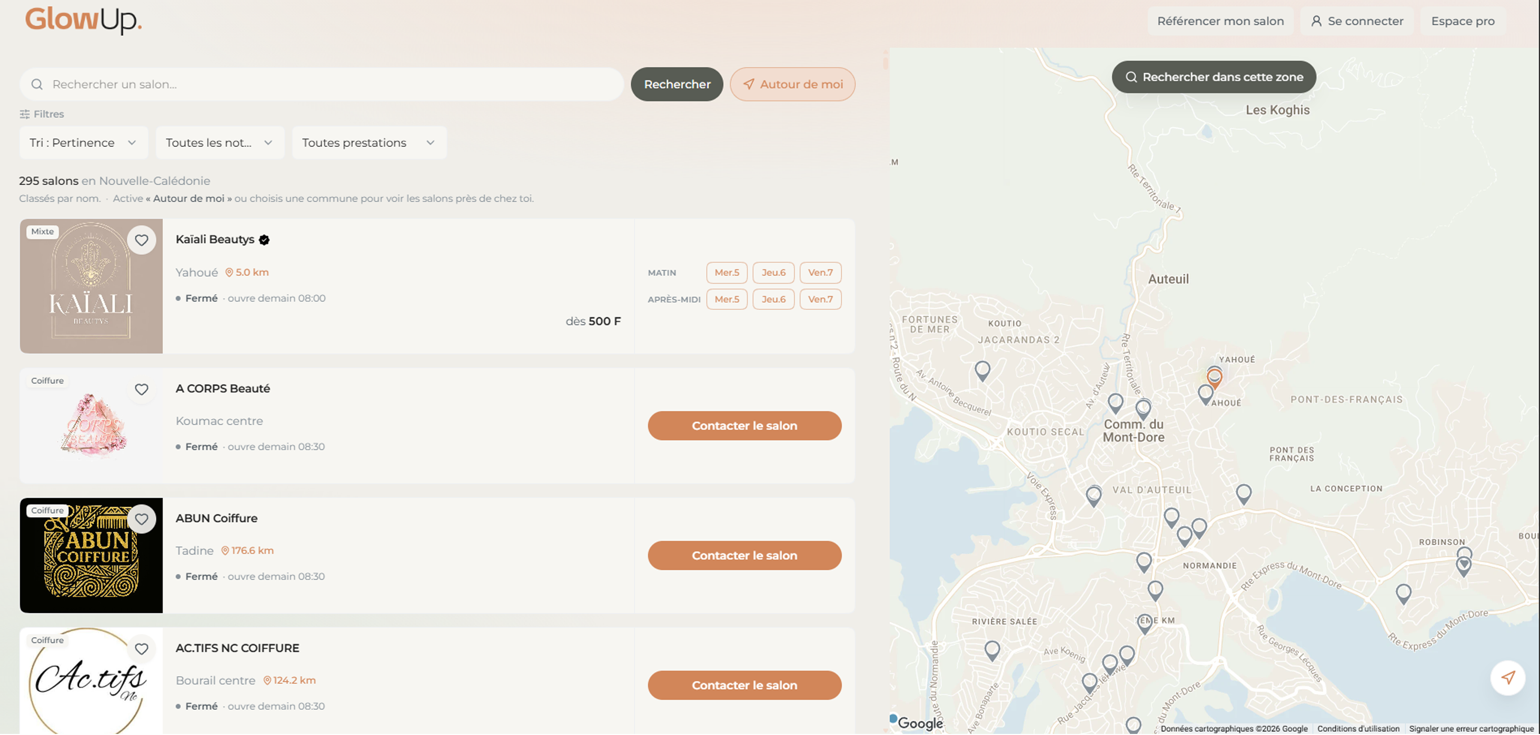Select the morning Jeu.6 slot
Image resolution: width=1540 pixels, height=735 pixels.
pyautogui.click(x=773, y=273)
